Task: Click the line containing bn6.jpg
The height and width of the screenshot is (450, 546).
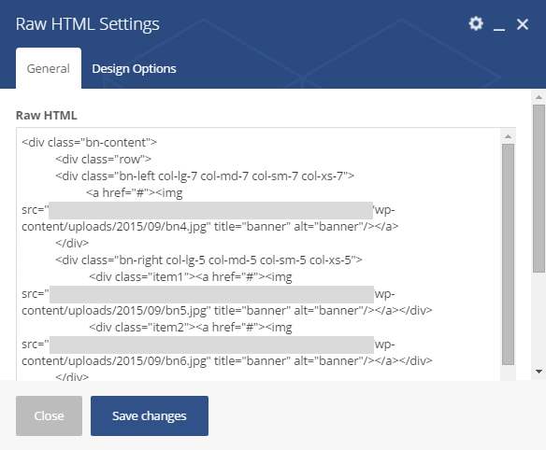Action: pyautogui.click(x=226, y=360)
